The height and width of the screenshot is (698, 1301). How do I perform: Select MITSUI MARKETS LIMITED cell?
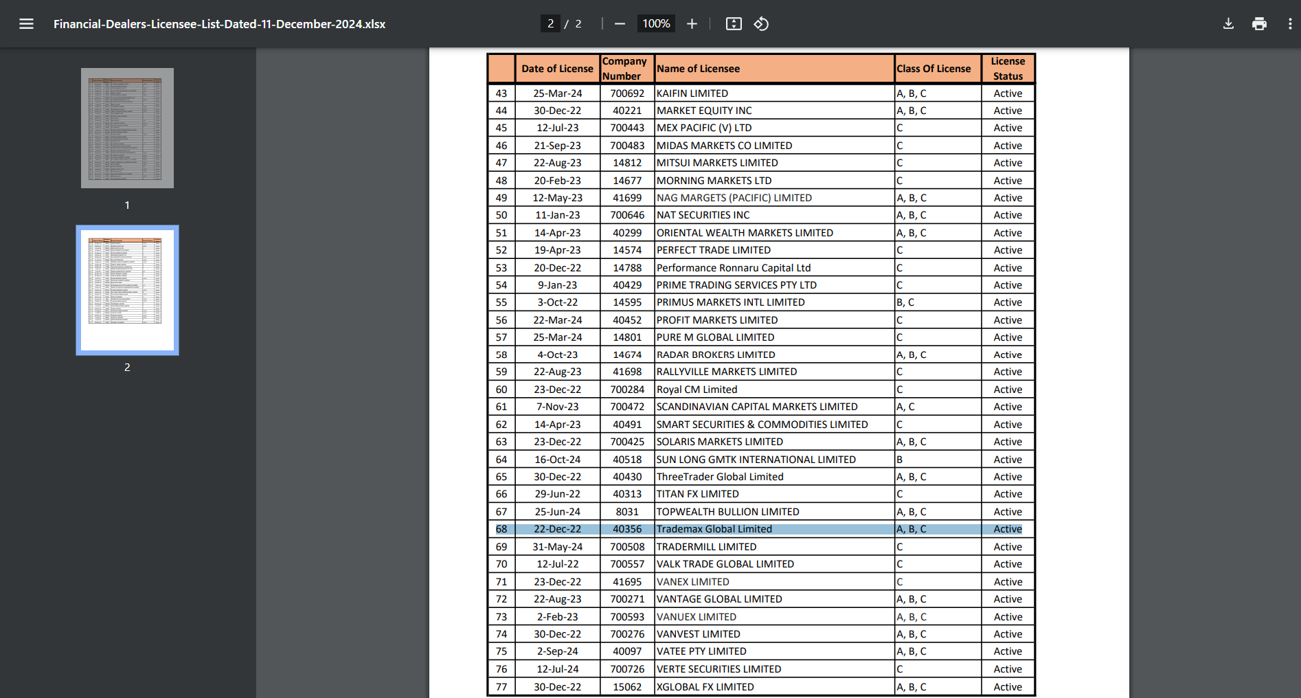click(774, 163)
